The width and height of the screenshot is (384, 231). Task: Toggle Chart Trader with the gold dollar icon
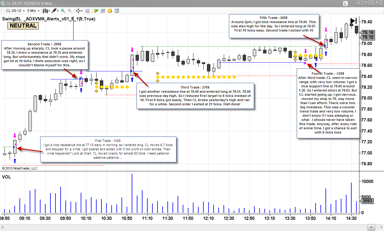point(110,11)
